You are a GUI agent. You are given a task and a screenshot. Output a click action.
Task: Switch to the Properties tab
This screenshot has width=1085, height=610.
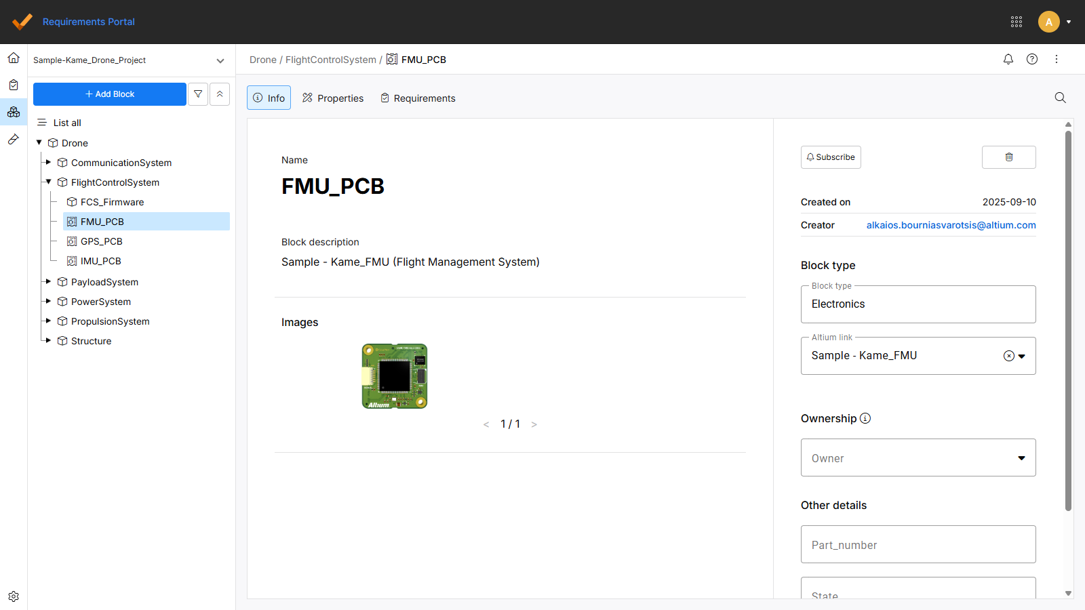click(333, 98)
